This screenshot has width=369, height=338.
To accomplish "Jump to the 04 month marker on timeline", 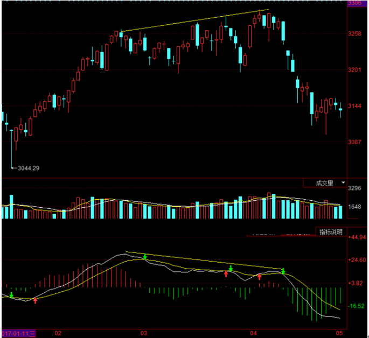I will point(254,333).
